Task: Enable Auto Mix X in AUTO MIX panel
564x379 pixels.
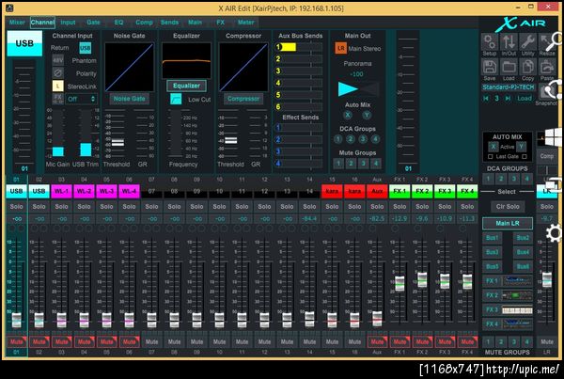Action: click(493, 147)
